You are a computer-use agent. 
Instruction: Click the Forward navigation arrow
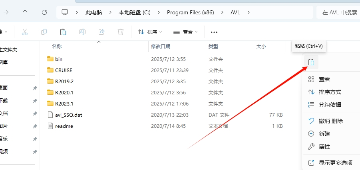pos(6,12)
